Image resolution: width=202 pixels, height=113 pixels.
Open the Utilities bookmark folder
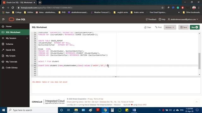tap(29, 13)
